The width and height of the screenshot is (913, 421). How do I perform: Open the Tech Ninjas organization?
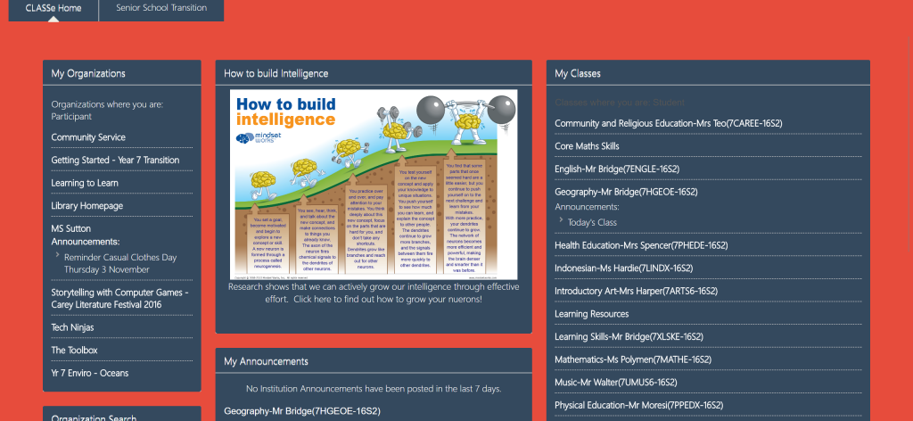(x=72, y=327)
